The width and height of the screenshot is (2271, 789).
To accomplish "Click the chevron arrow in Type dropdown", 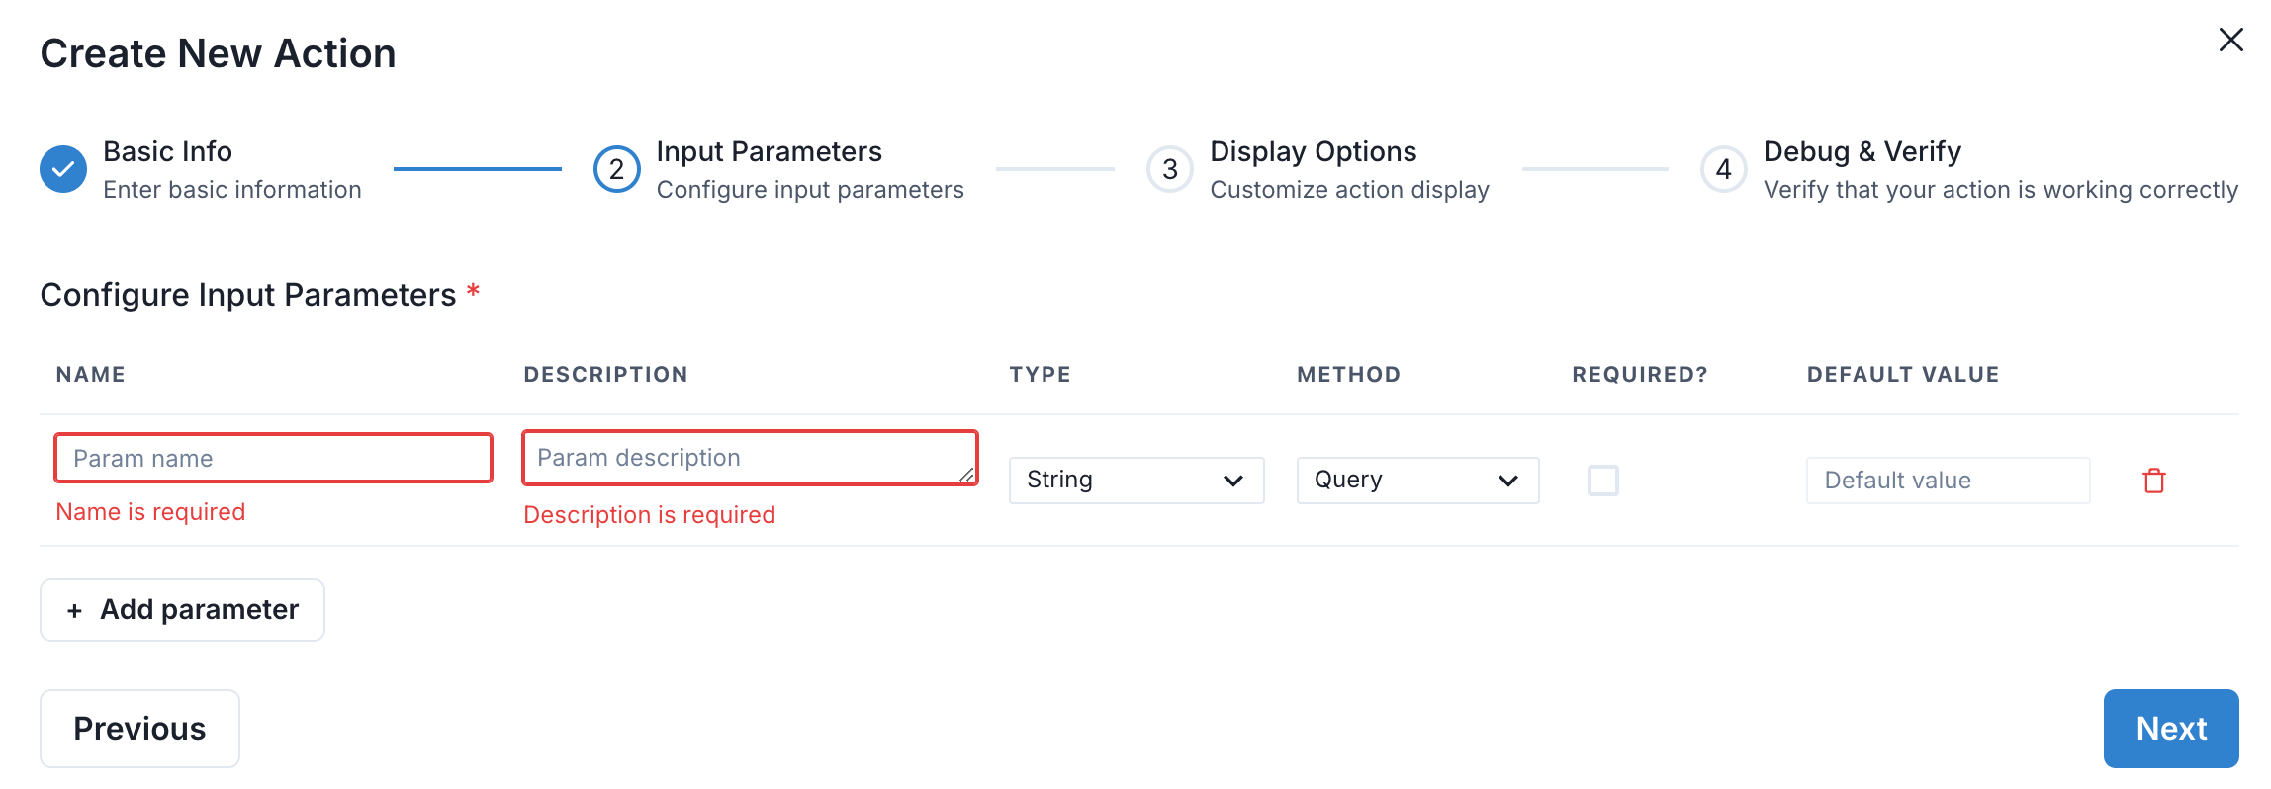I will [1232, 481].
